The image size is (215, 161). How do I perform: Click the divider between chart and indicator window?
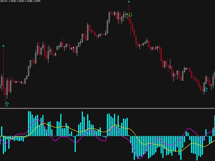coord(107,108)
